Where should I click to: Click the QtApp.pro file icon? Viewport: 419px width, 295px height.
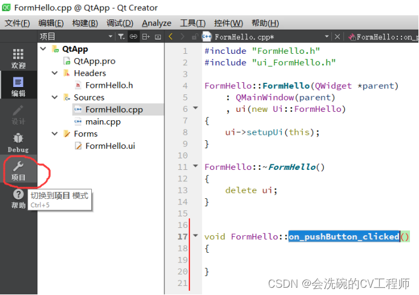[x=67, y=61]
